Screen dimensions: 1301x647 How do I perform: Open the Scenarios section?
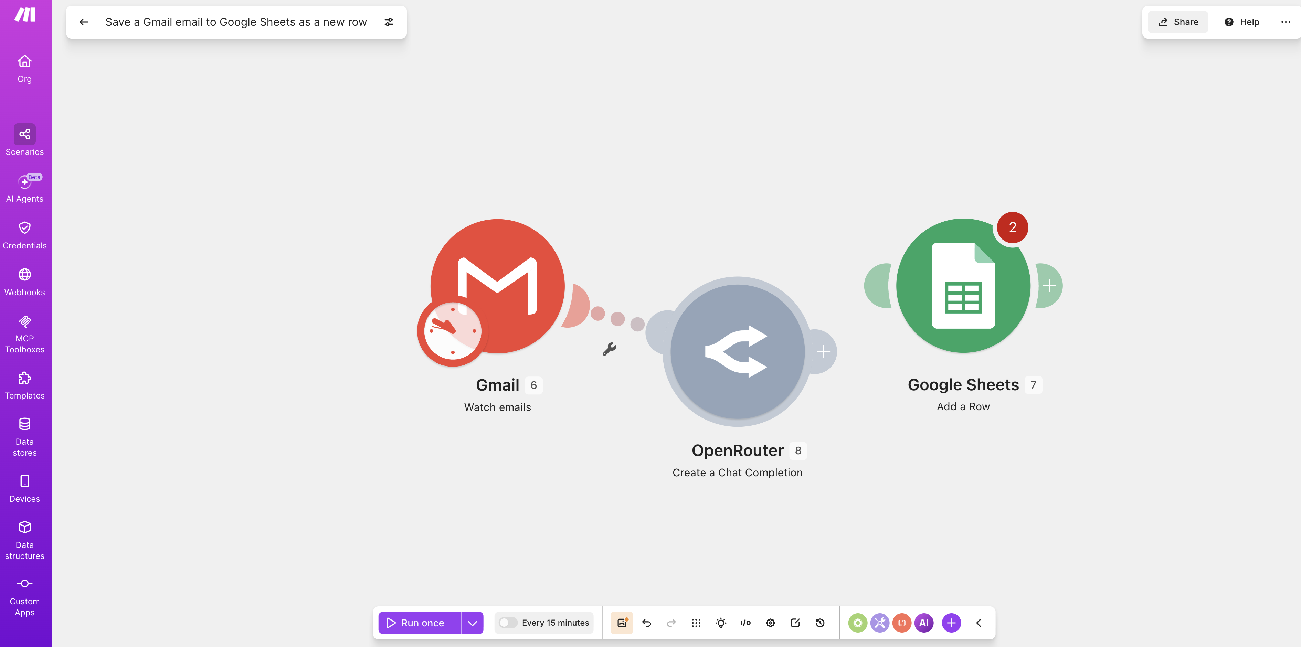25,140
